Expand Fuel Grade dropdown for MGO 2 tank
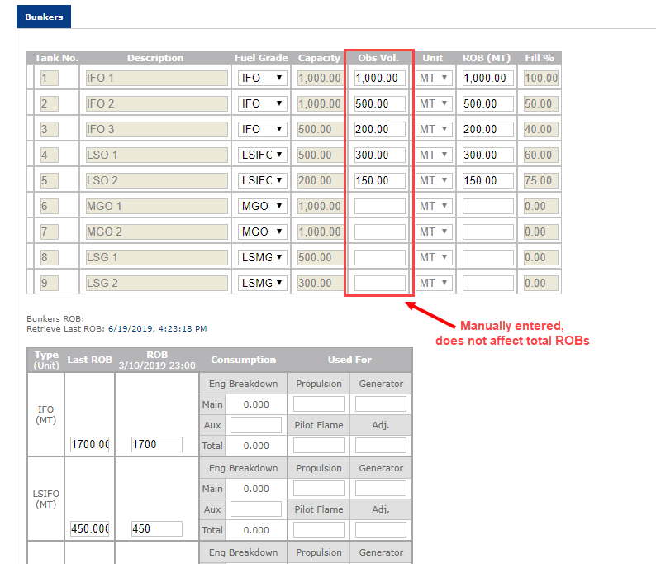This screenshot has height=564, width=656. (262, 232)
